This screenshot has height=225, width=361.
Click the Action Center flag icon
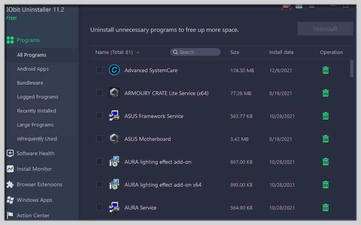(x=10, y=215)
